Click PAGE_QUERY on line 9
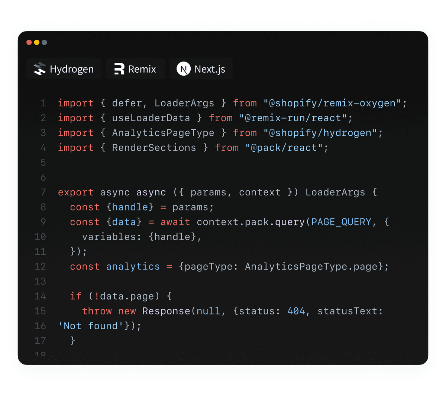Screen dimensions: 446x396 [x=341, y=222]
